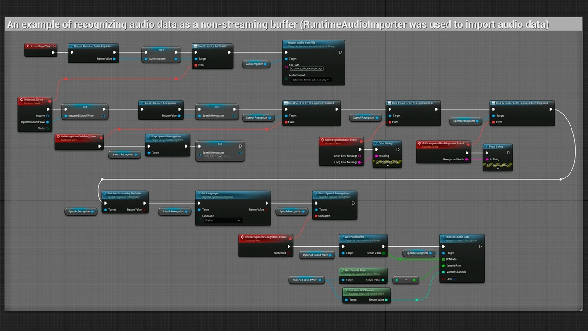This screenshot has width=588, height=331.
Task: Click function icon on Create Runtime Audio Importer
Action: click(x=71, y=46)
